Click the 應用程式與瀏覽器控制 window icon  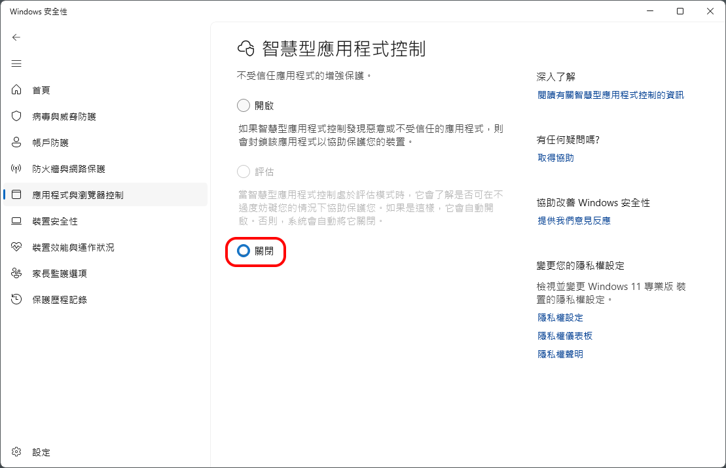point(16,195)
